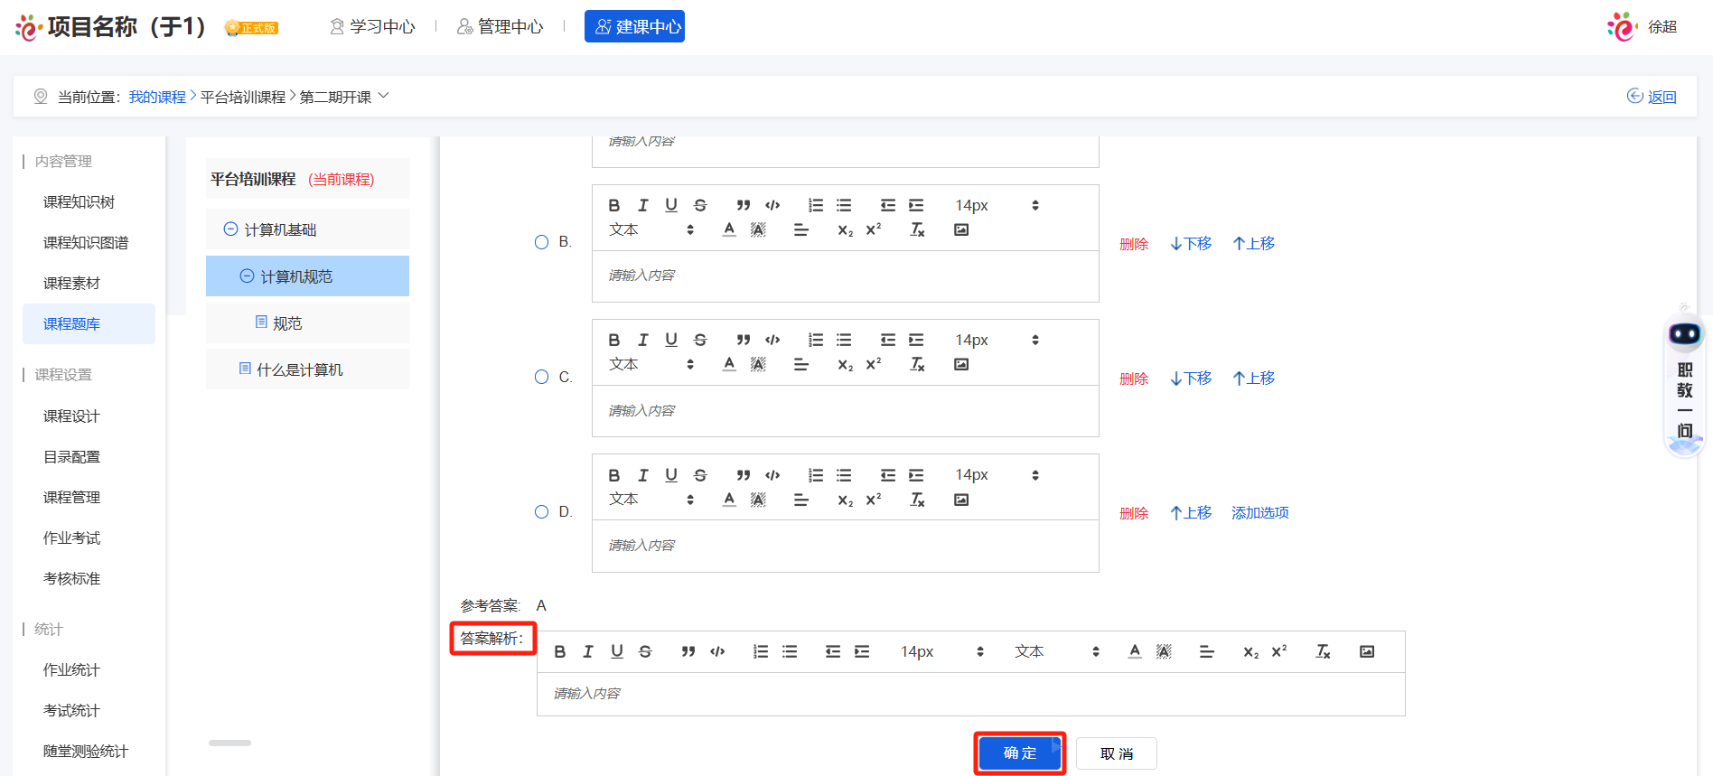The height and width of the screenshot is (776, 1713).
Task: Click ordered list icon in answer analysis toolbar
Action: tap(761, 652)
